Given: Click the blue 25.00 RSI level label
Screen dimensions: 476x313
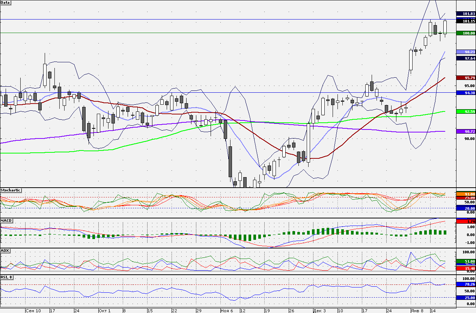Looking at the screenshot, I should pos(465,298).
